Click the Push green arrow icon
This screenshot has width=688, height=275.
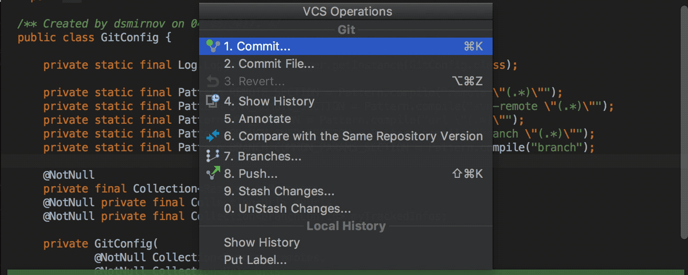213,173
